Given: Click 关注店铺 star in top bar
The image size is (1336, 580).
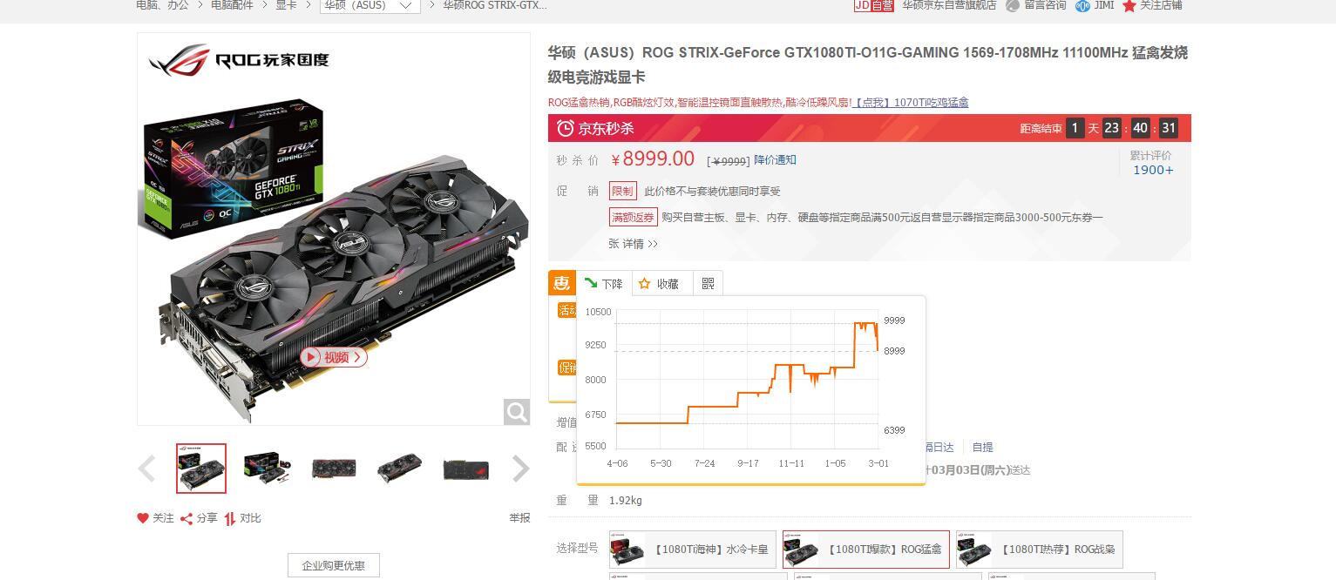Looking at the screenshot, I should click(x=1129, y=5).
